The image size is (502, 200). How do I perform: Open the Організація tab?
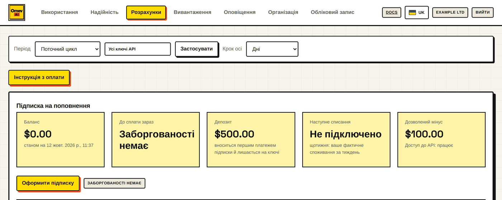pyautogui.click(x=283, y=12)
